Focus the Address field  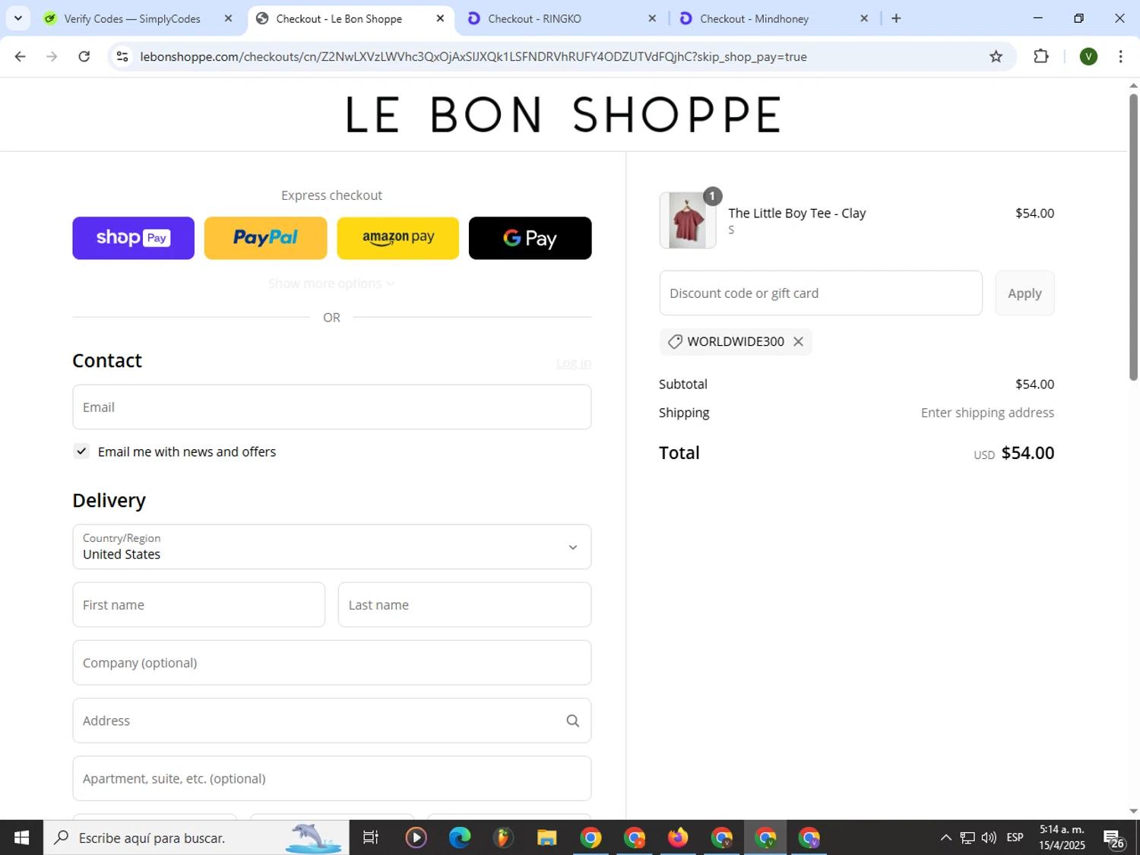[x=331, y=720]
